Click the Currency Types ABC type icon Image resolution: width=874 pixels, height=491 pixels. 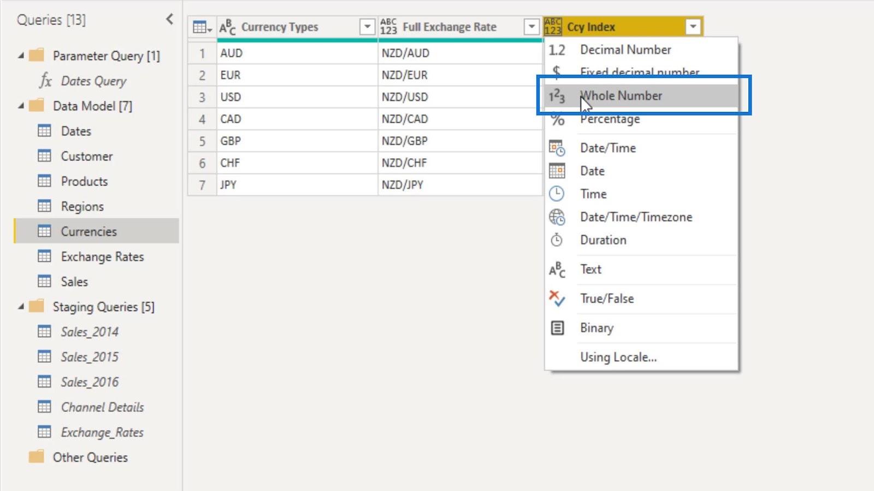click(x=227, y=27)
